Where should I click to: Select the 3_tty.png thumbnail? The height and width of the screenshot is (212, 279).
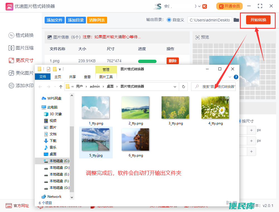click(x=175, y=107)
